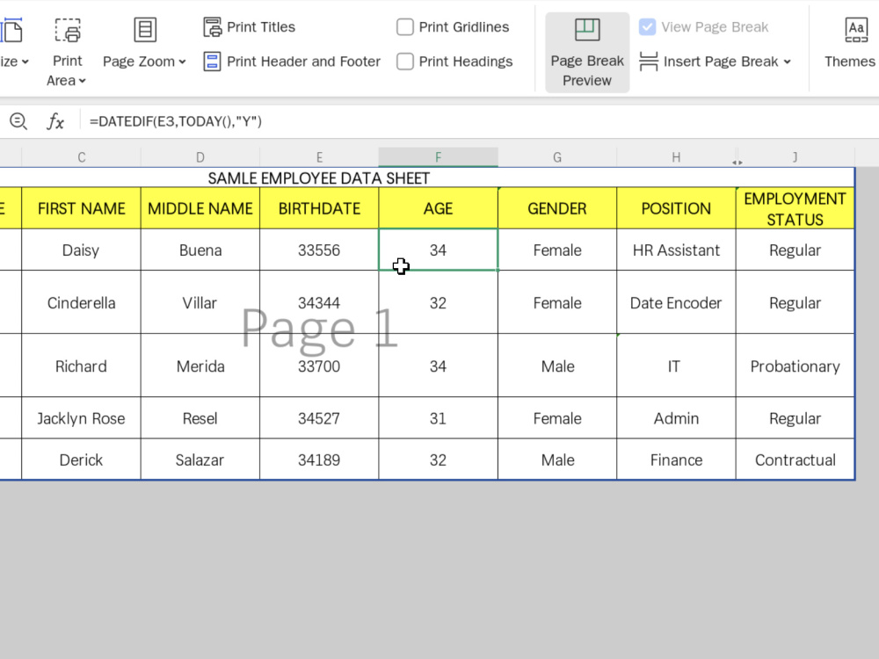The image size is (879, 659).
Task: Select the birthdate cell 33700
Action: [319, 366]
